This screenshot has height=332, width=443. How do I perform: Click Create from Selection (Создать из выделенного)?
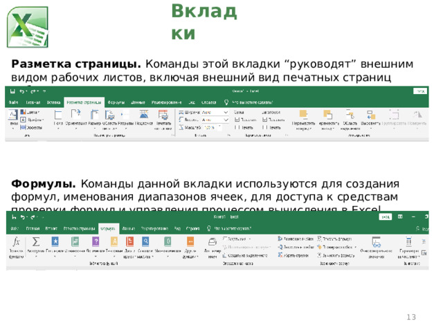tap(245, 255)
